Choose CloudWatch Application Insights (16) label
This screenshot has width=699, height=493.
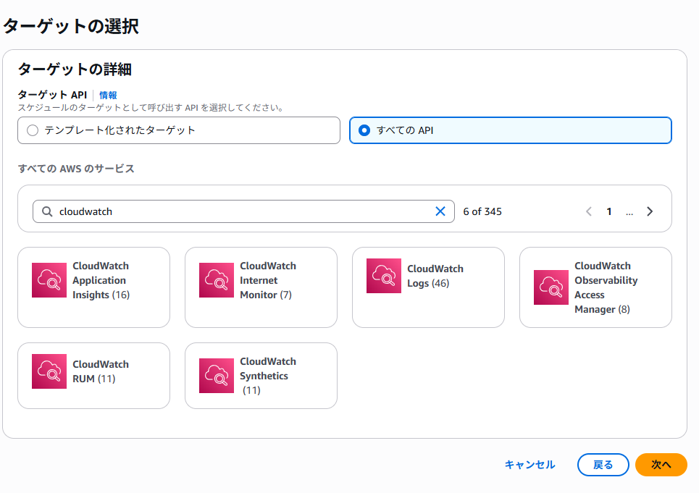click(101, 280)
